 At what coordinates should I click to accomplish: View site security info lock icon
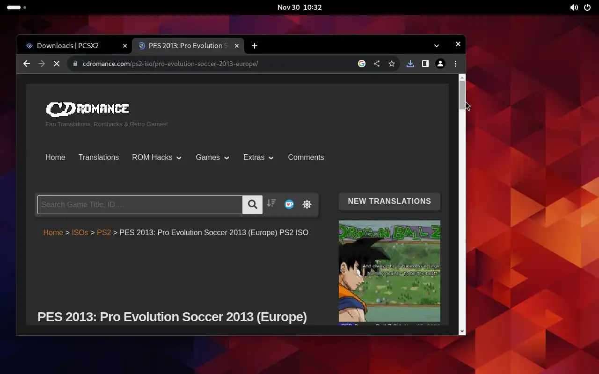tap(75, 64)
